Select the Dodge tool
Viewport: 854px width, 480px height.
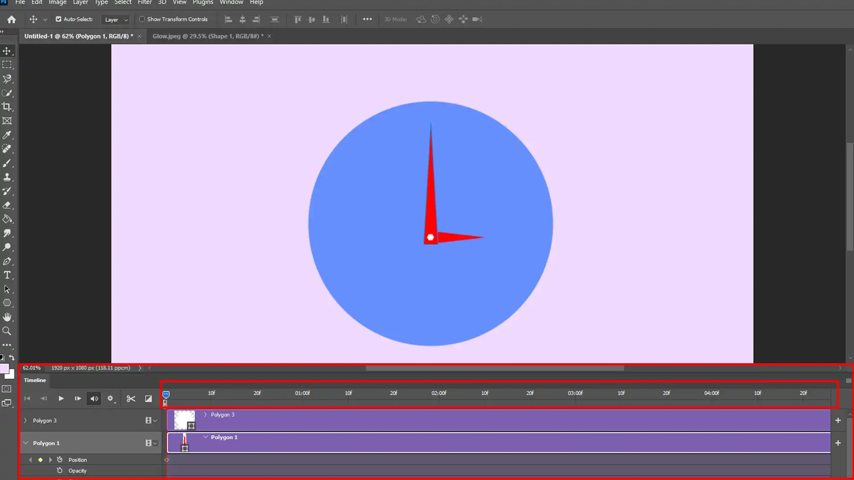[x=7, y=247]
